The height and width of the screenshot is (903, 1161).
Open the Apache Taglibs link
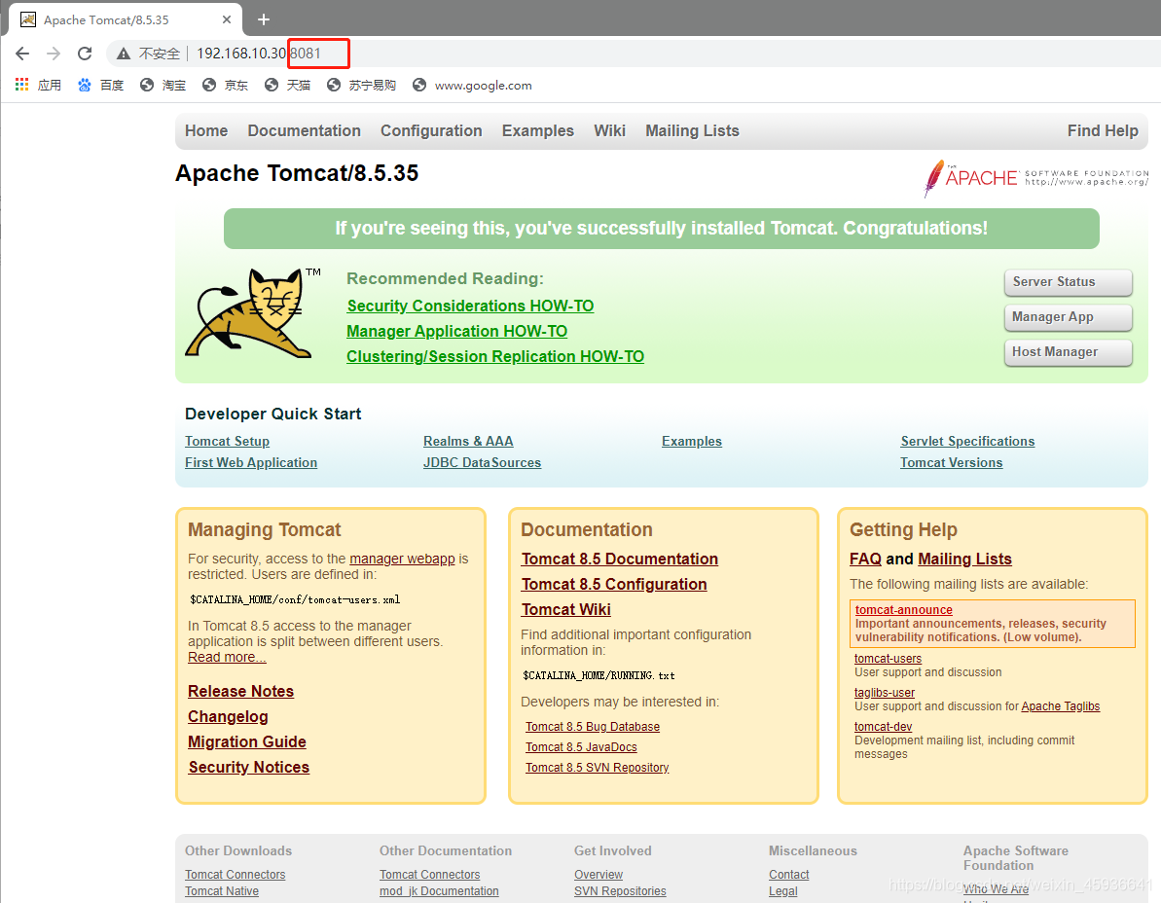click(1061, 706)
